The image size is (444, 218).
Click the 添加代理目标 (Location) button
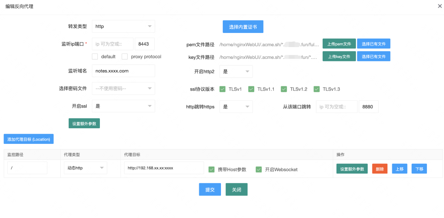29,139
